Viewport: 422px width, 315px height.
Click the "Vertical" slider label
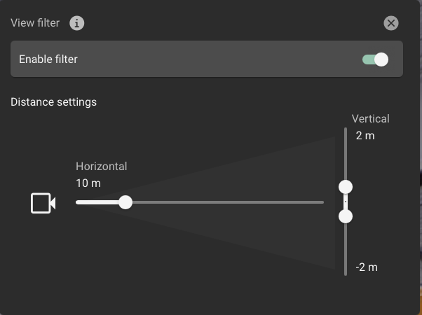pos(370,119)
